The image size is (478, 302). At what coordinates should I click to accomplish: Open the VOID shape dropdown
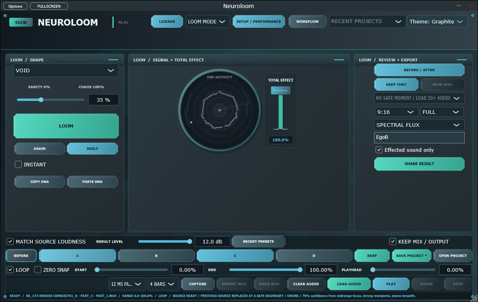tap(66, 70)
